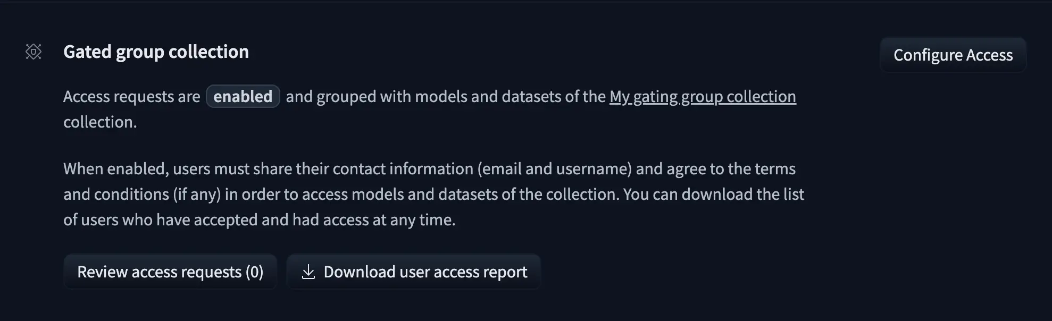
Task: Select the download icon in the report button
Action: click(309, 272)
